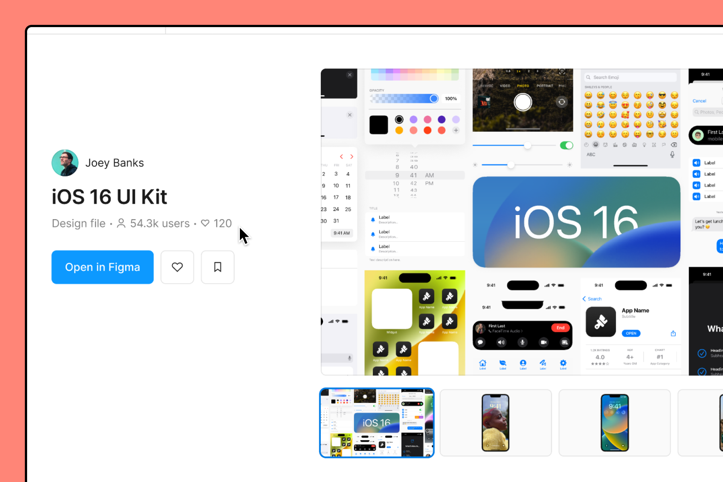Click the large black color swatch
Image resolution: width=723 pixels, height=482 pixels.
click(x=378, y=125)
